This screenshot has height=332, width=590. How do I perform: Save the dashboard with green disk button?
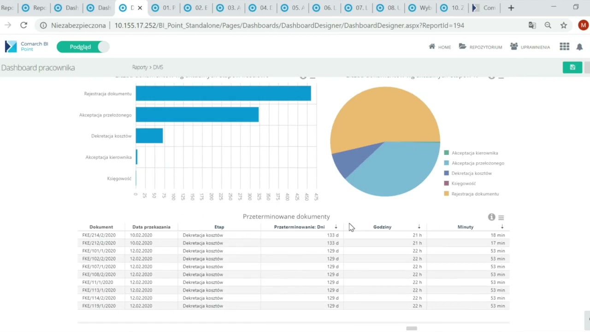[572, 67]
